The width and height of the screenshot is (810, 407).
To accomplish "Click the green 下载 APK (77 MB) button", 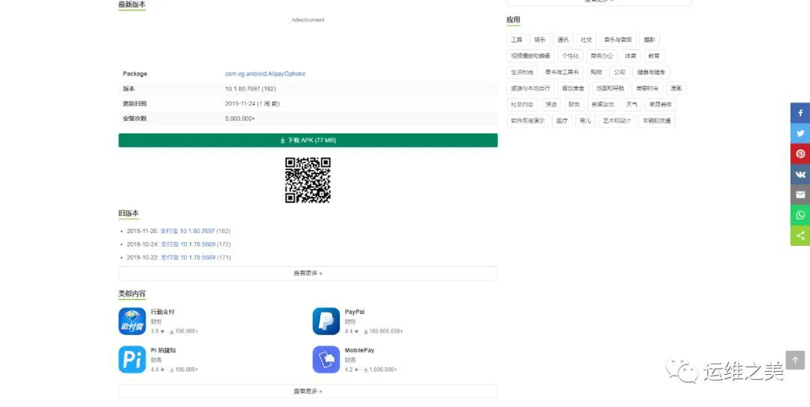I will point(308,140).
